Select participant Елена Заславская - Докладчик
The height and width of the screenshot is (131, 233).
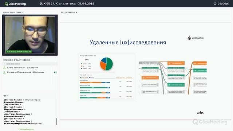pyautogui.click(x=23, y=68)
